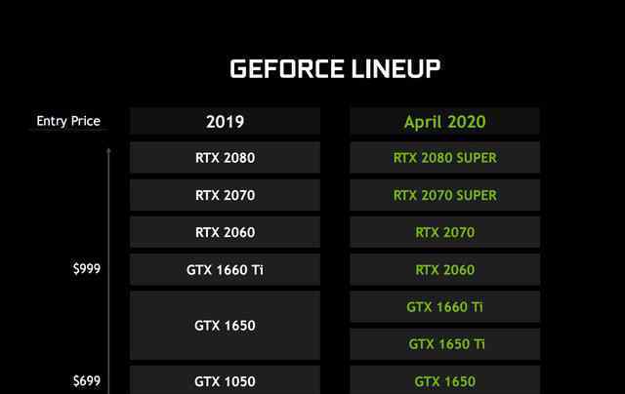Image resolution: width=625 pixels, height=394 pixels.
Task: Select the RTX 2070 SUPER cell
Action: (x=444, y=195)
